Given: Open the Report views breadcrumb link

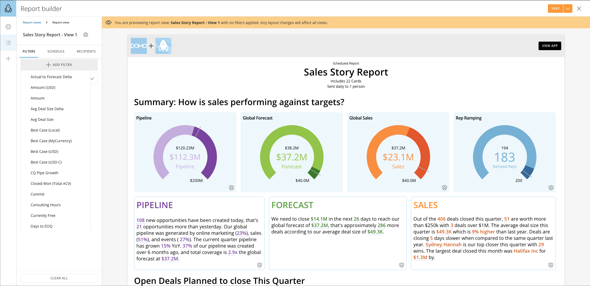Looking at the screenshot, I should 32,22.
